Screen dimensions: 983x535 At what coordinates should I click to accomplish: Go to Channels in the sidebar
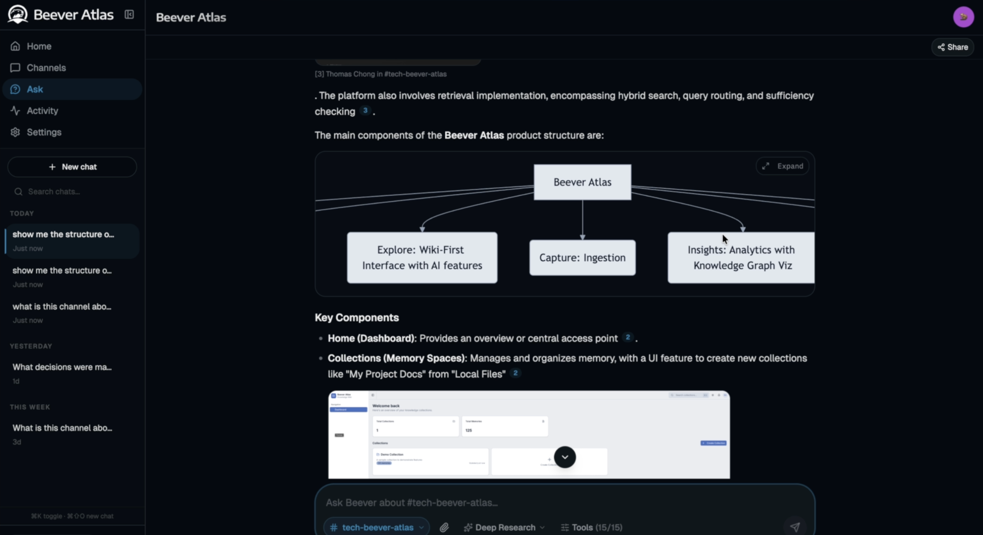72,67
